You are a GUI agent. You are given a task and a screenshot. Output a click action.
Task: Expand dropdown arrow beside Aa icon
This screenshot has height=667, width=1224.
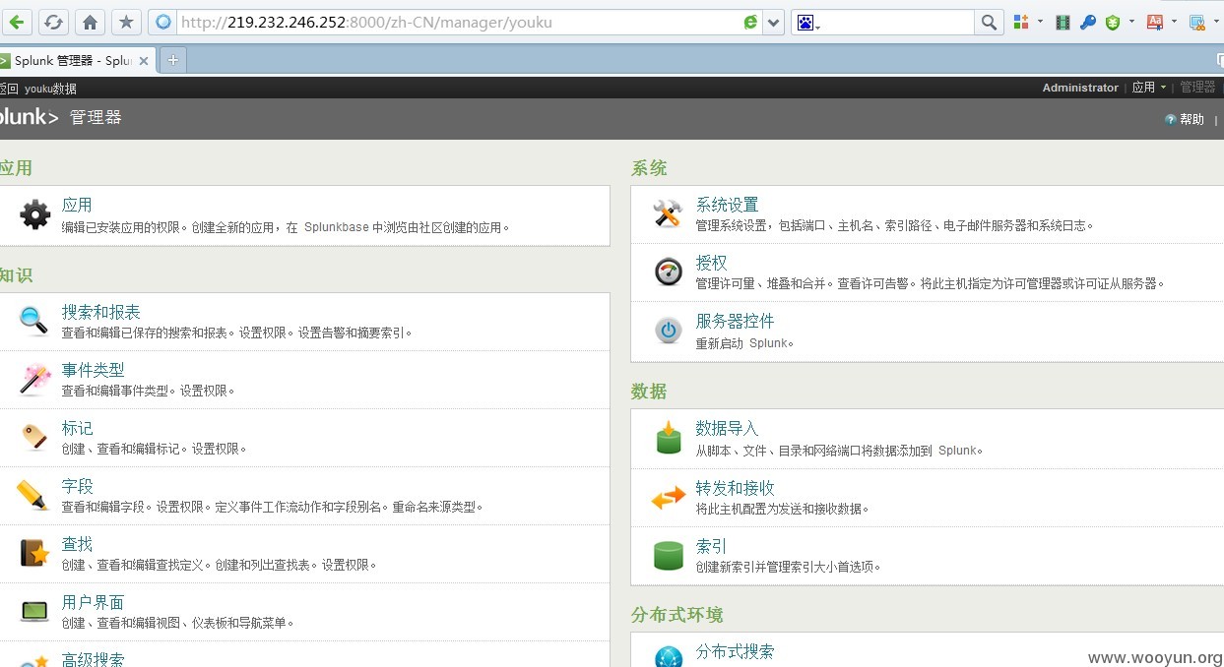1174,21
